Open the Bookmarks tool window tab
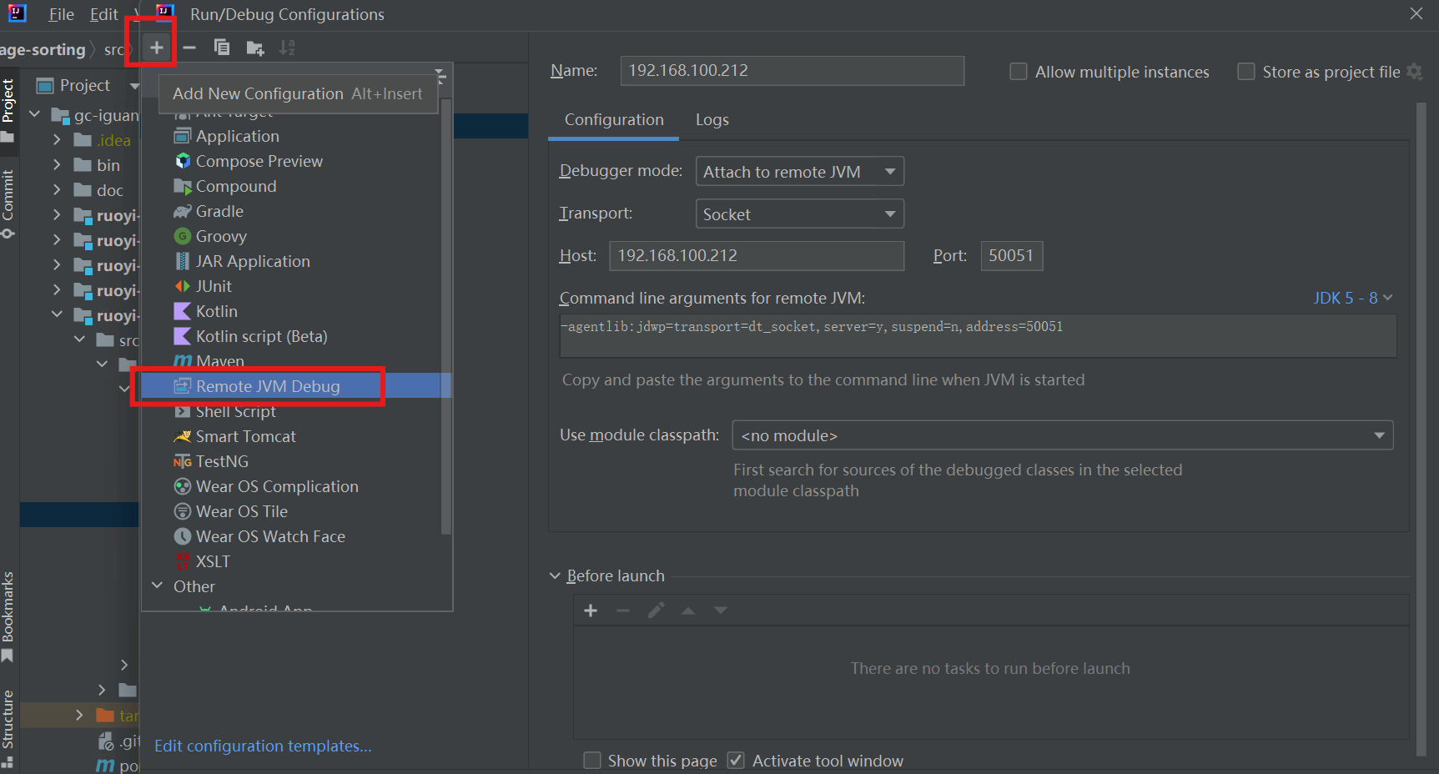This screenshot has height=774, width=1439. (x=8, y=616)
